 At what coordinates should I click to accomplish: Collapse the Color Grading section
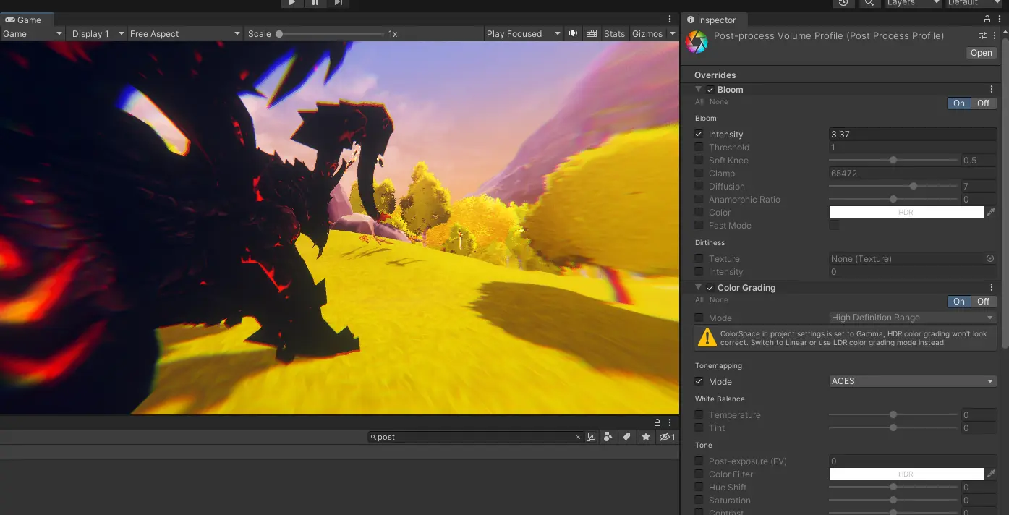click(x=699, y=287)
